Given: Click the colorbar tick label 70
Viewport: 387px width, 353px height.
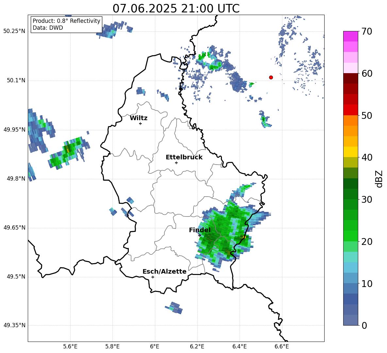Looking at the screenshot, I should 367,31.
